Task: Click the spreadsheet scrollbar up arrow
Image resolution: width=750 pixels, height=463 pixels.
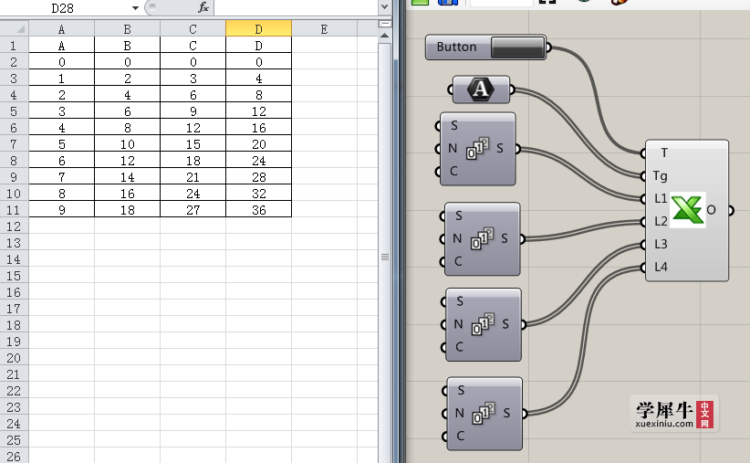Action: point(384,36)
